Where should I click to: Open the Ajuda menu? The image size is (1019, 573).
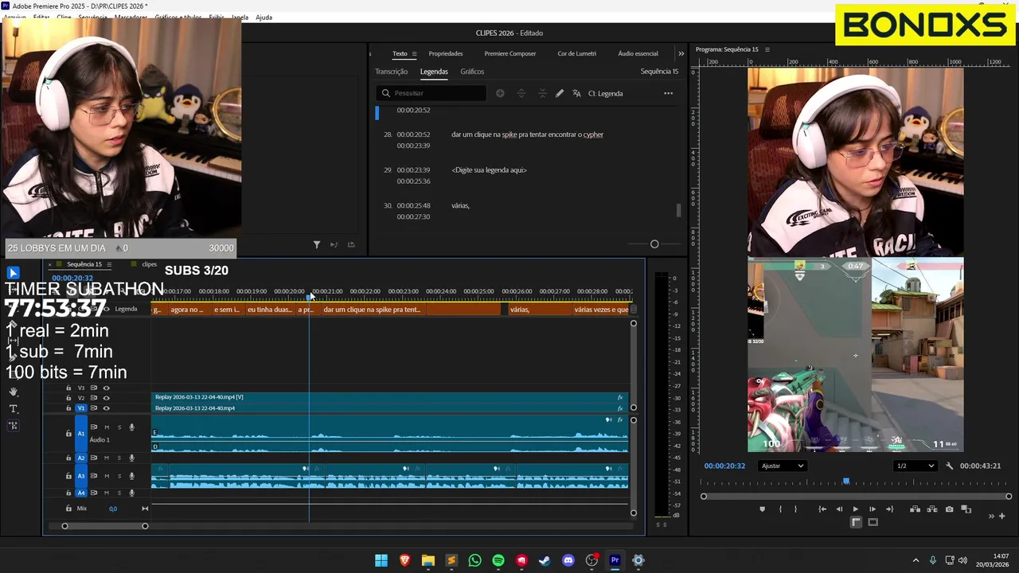point(264,17)
